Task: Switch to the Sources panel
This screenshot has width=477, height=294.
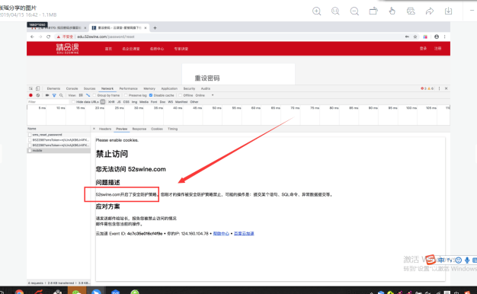Action: (89, 88)
